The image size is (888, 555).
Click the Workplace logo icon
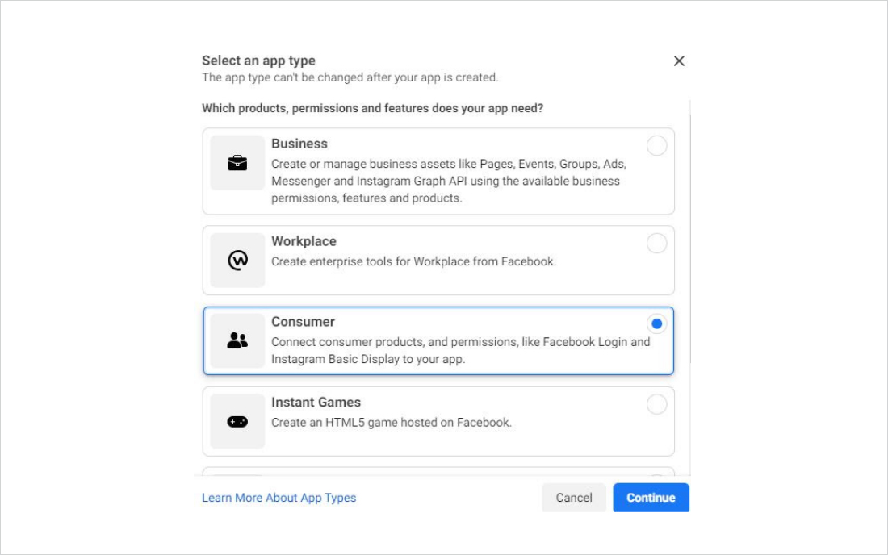tap(237, 261)
